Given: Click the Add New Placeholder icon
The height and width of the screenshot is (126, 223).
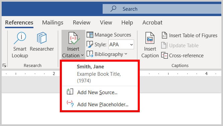Looking at the screenshot, I should coord(70,104).
